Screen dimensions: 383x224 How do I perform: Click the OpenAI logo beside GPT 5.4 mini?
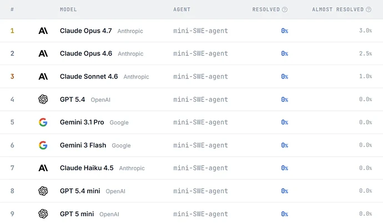(x=43, y=191)
